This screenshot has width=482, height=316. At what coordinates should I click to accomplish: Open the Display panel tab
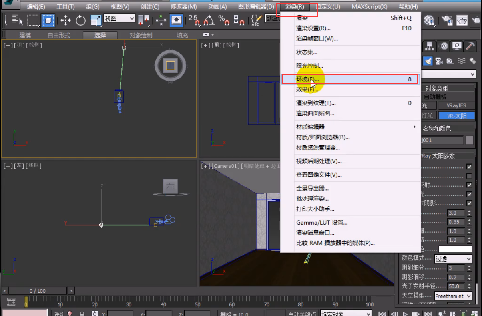pos(457,46)
